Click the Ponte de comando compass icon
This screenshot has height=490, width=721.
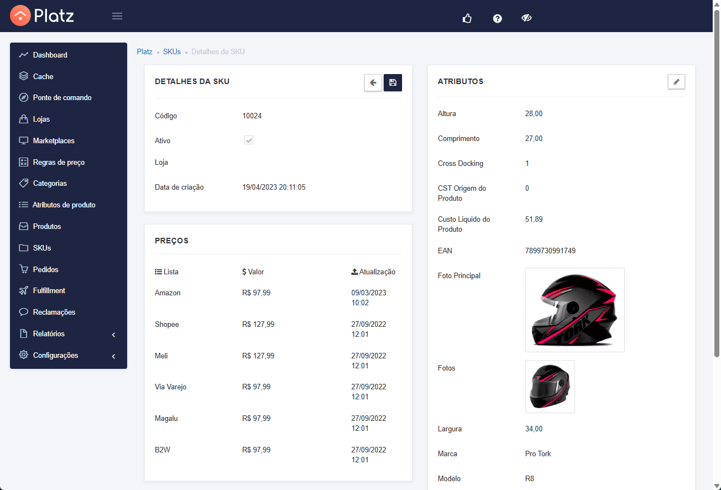point(23,97)
